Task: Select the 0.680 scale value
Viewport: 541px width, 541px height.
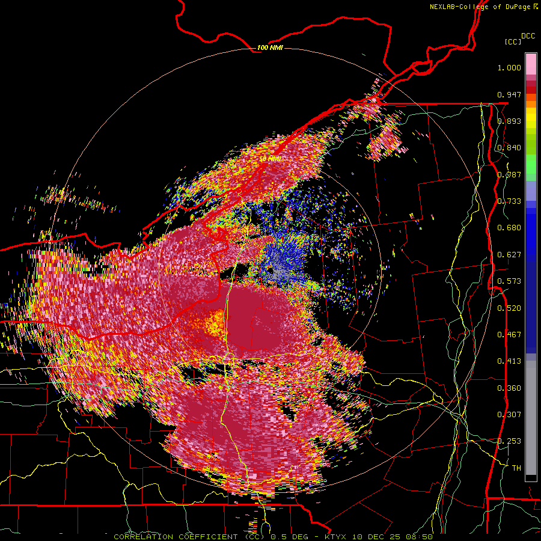Action: [x=509, y=228]
